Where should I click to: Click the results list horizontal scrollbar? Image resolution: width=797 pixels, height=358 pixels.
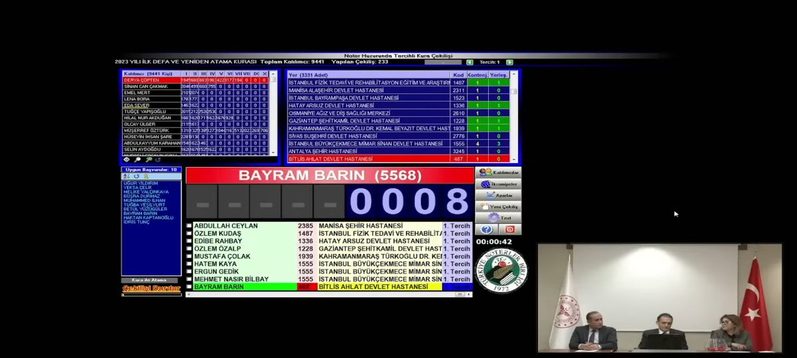point(329,294)
